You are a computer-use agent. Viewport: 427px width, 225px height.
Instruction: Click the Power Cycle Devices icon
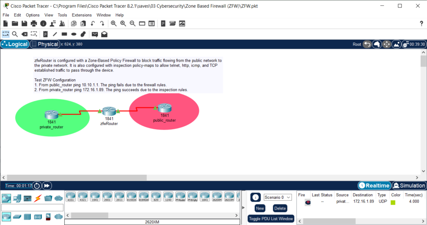point(37,186)
